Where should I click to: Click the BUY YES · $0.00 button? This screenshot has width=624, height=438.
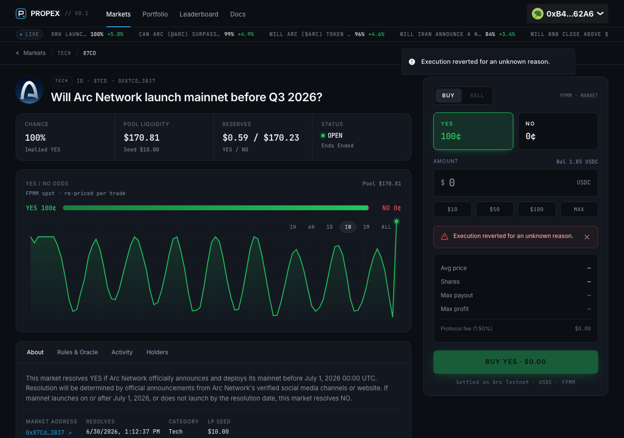516,362
